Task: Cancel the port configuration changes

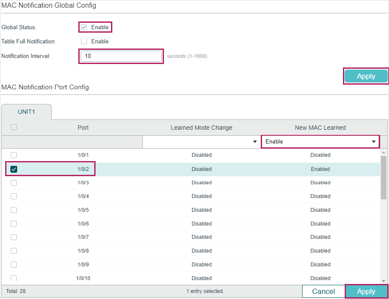Action: (323, 292)
